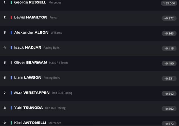Screen dimensions: 179x126
Task: Click the +0.542 gap badge
Action: 169,94
